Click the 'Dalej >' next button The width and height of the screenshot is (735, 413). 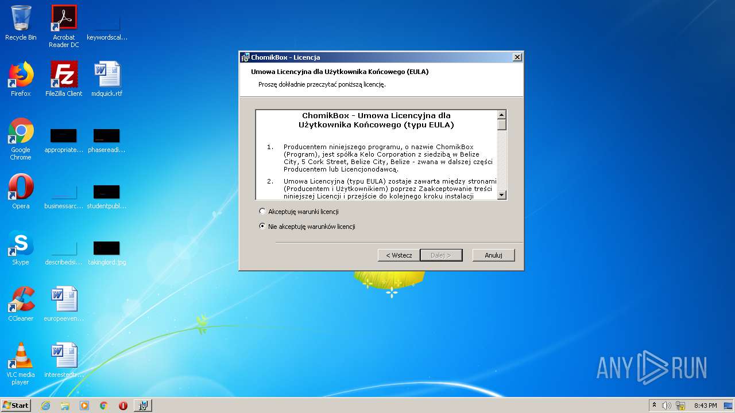[441, 255]
